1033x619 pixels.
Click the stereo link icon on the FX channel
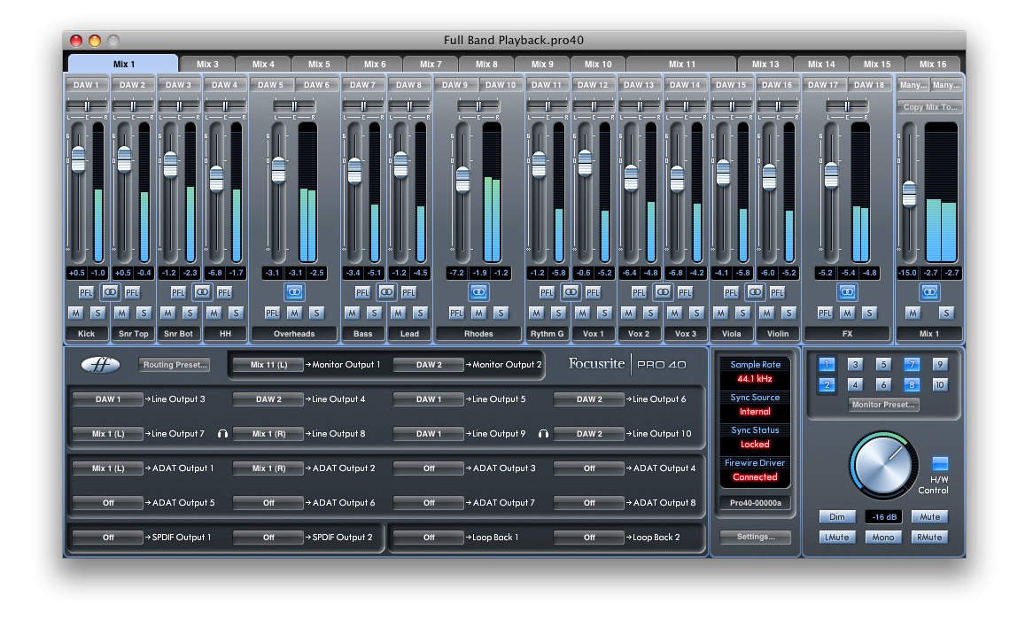848,291
